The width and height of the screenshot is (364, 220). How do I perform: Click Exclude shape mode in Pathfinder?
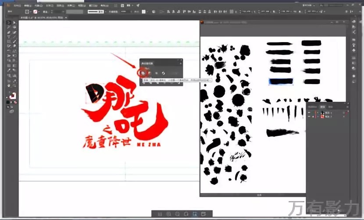[163, 72]
